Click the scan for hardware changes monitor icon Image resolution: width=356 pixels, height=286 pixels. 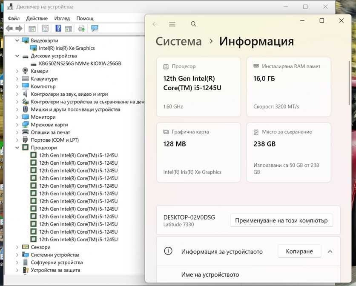point(95,28)
